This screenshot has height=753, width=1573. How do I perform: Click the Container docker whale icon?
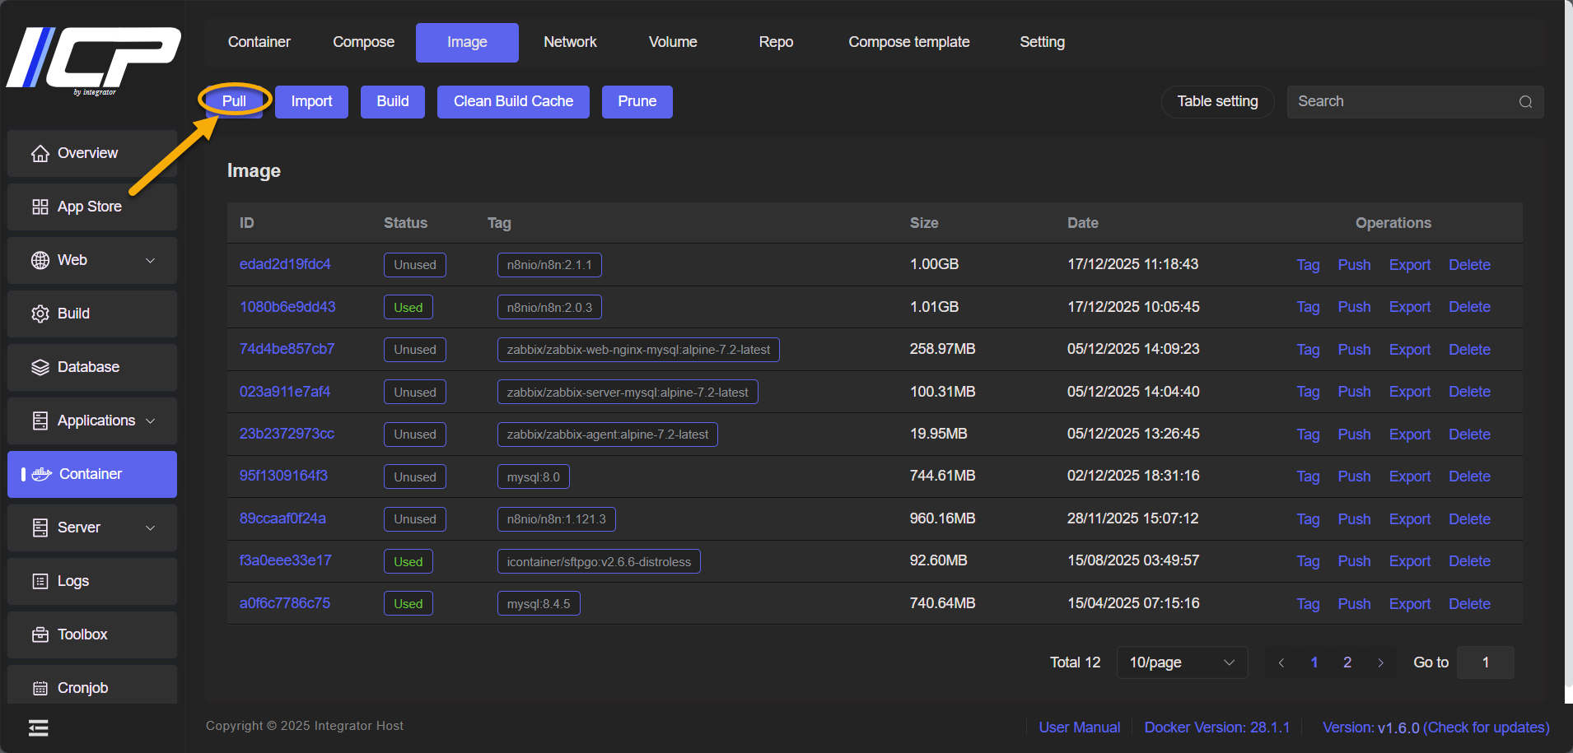pyautogui.click(x=41, y=474)
